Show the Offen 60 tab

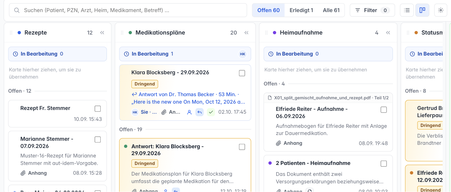[268, 10]
